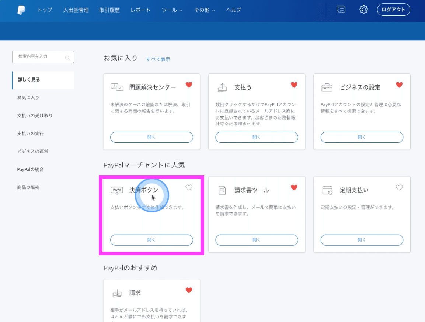
Task: Expand the その他 dropdown menu
Action: click(205, 10)
